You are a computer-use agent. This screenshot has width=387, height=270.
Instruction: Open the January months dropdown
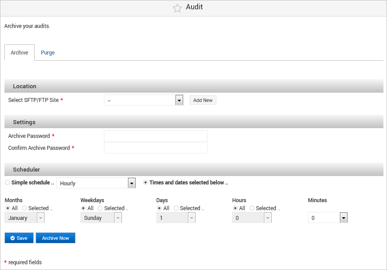(x=40, y=217)
